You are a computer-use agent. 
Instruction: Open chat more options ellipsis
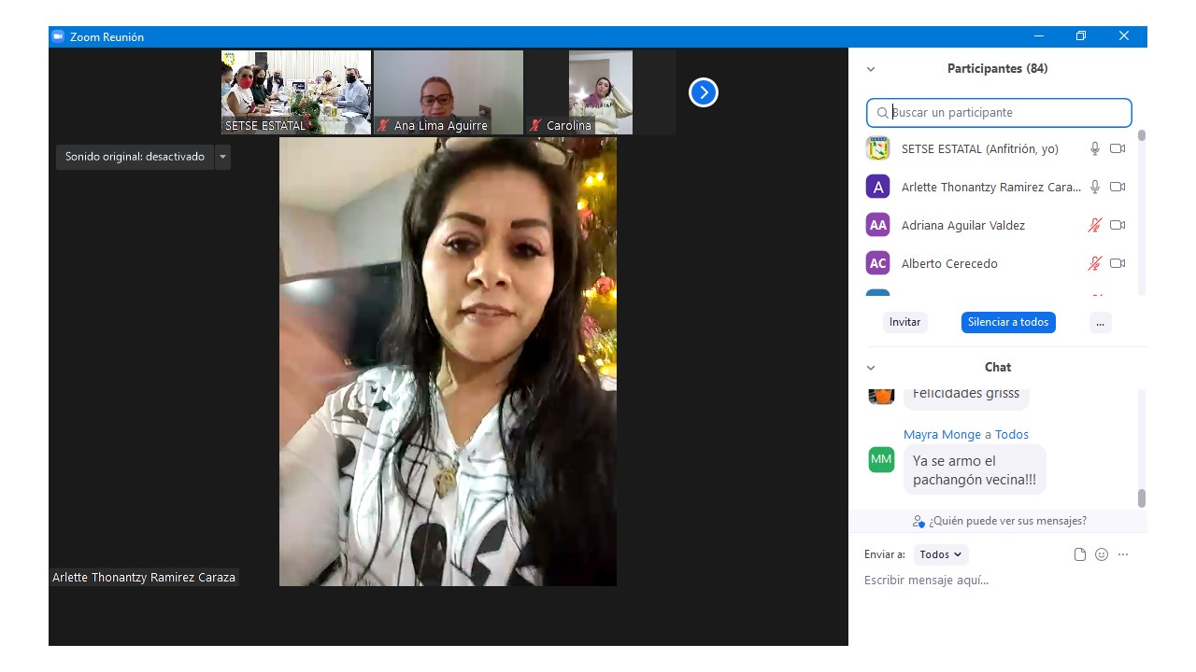click(1123, 554)
